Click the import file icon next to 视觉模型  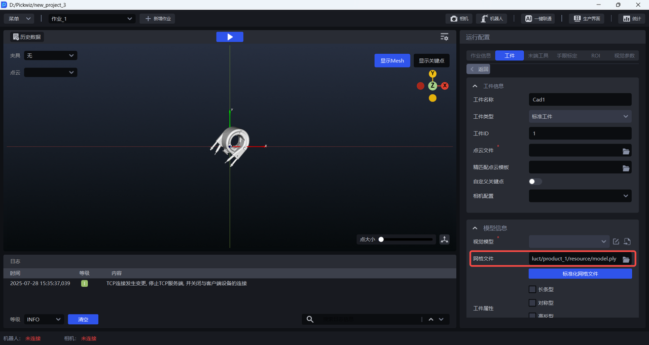coord(627,242)
